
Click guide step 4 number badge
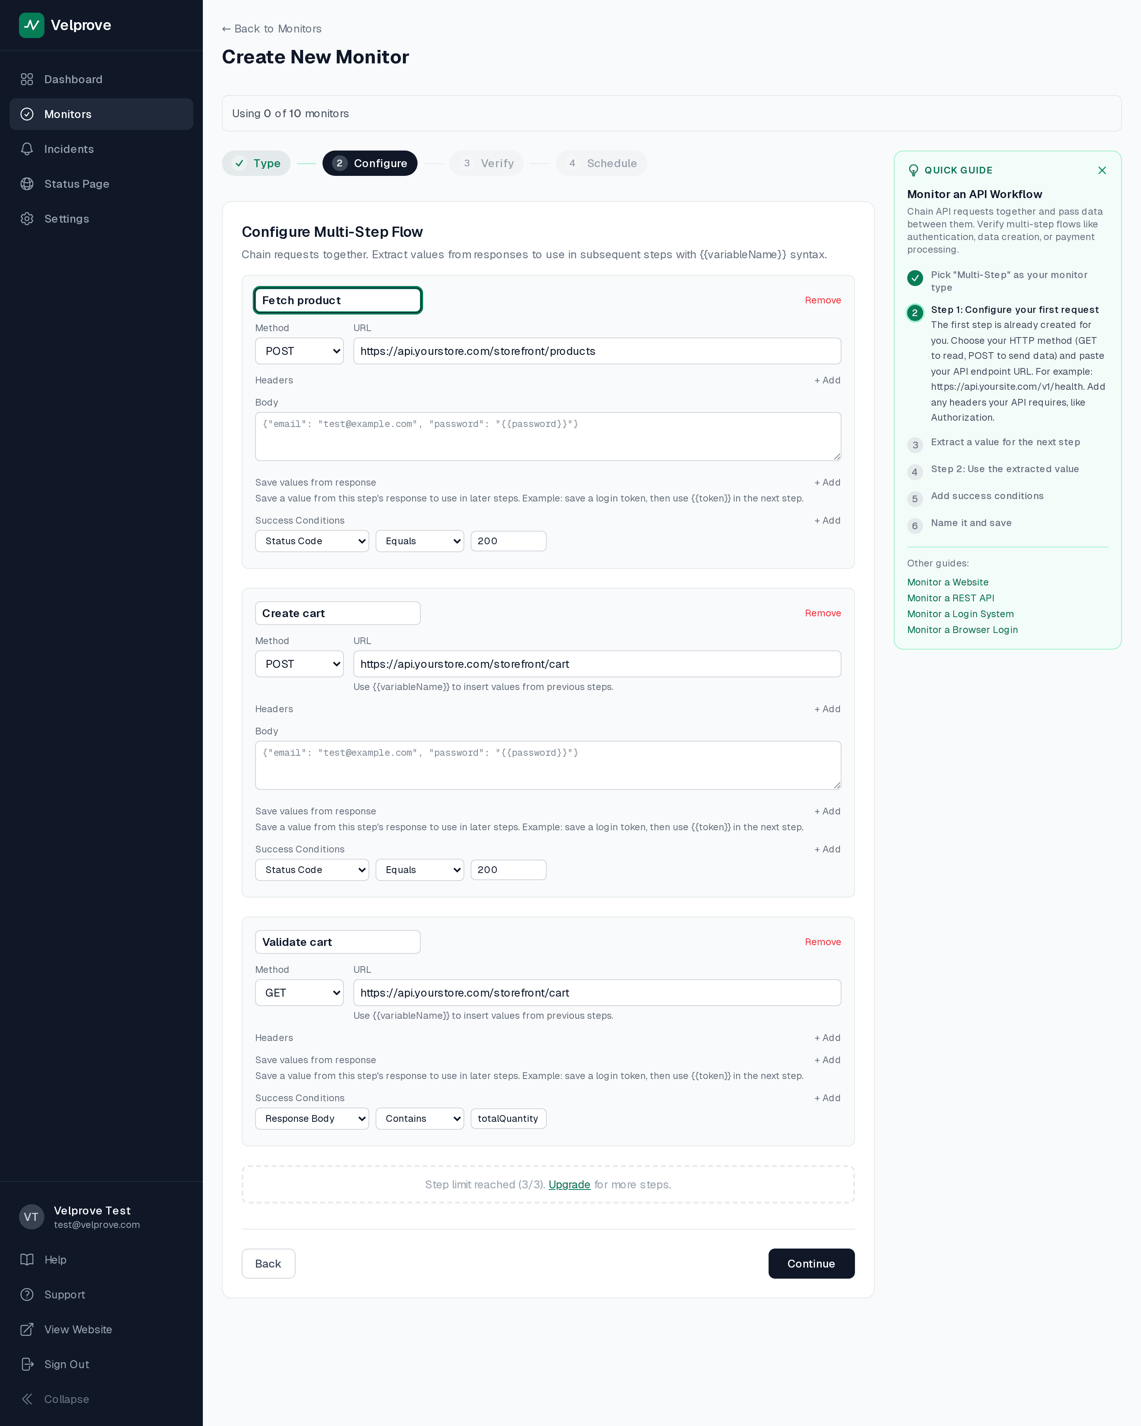(915, 472)
